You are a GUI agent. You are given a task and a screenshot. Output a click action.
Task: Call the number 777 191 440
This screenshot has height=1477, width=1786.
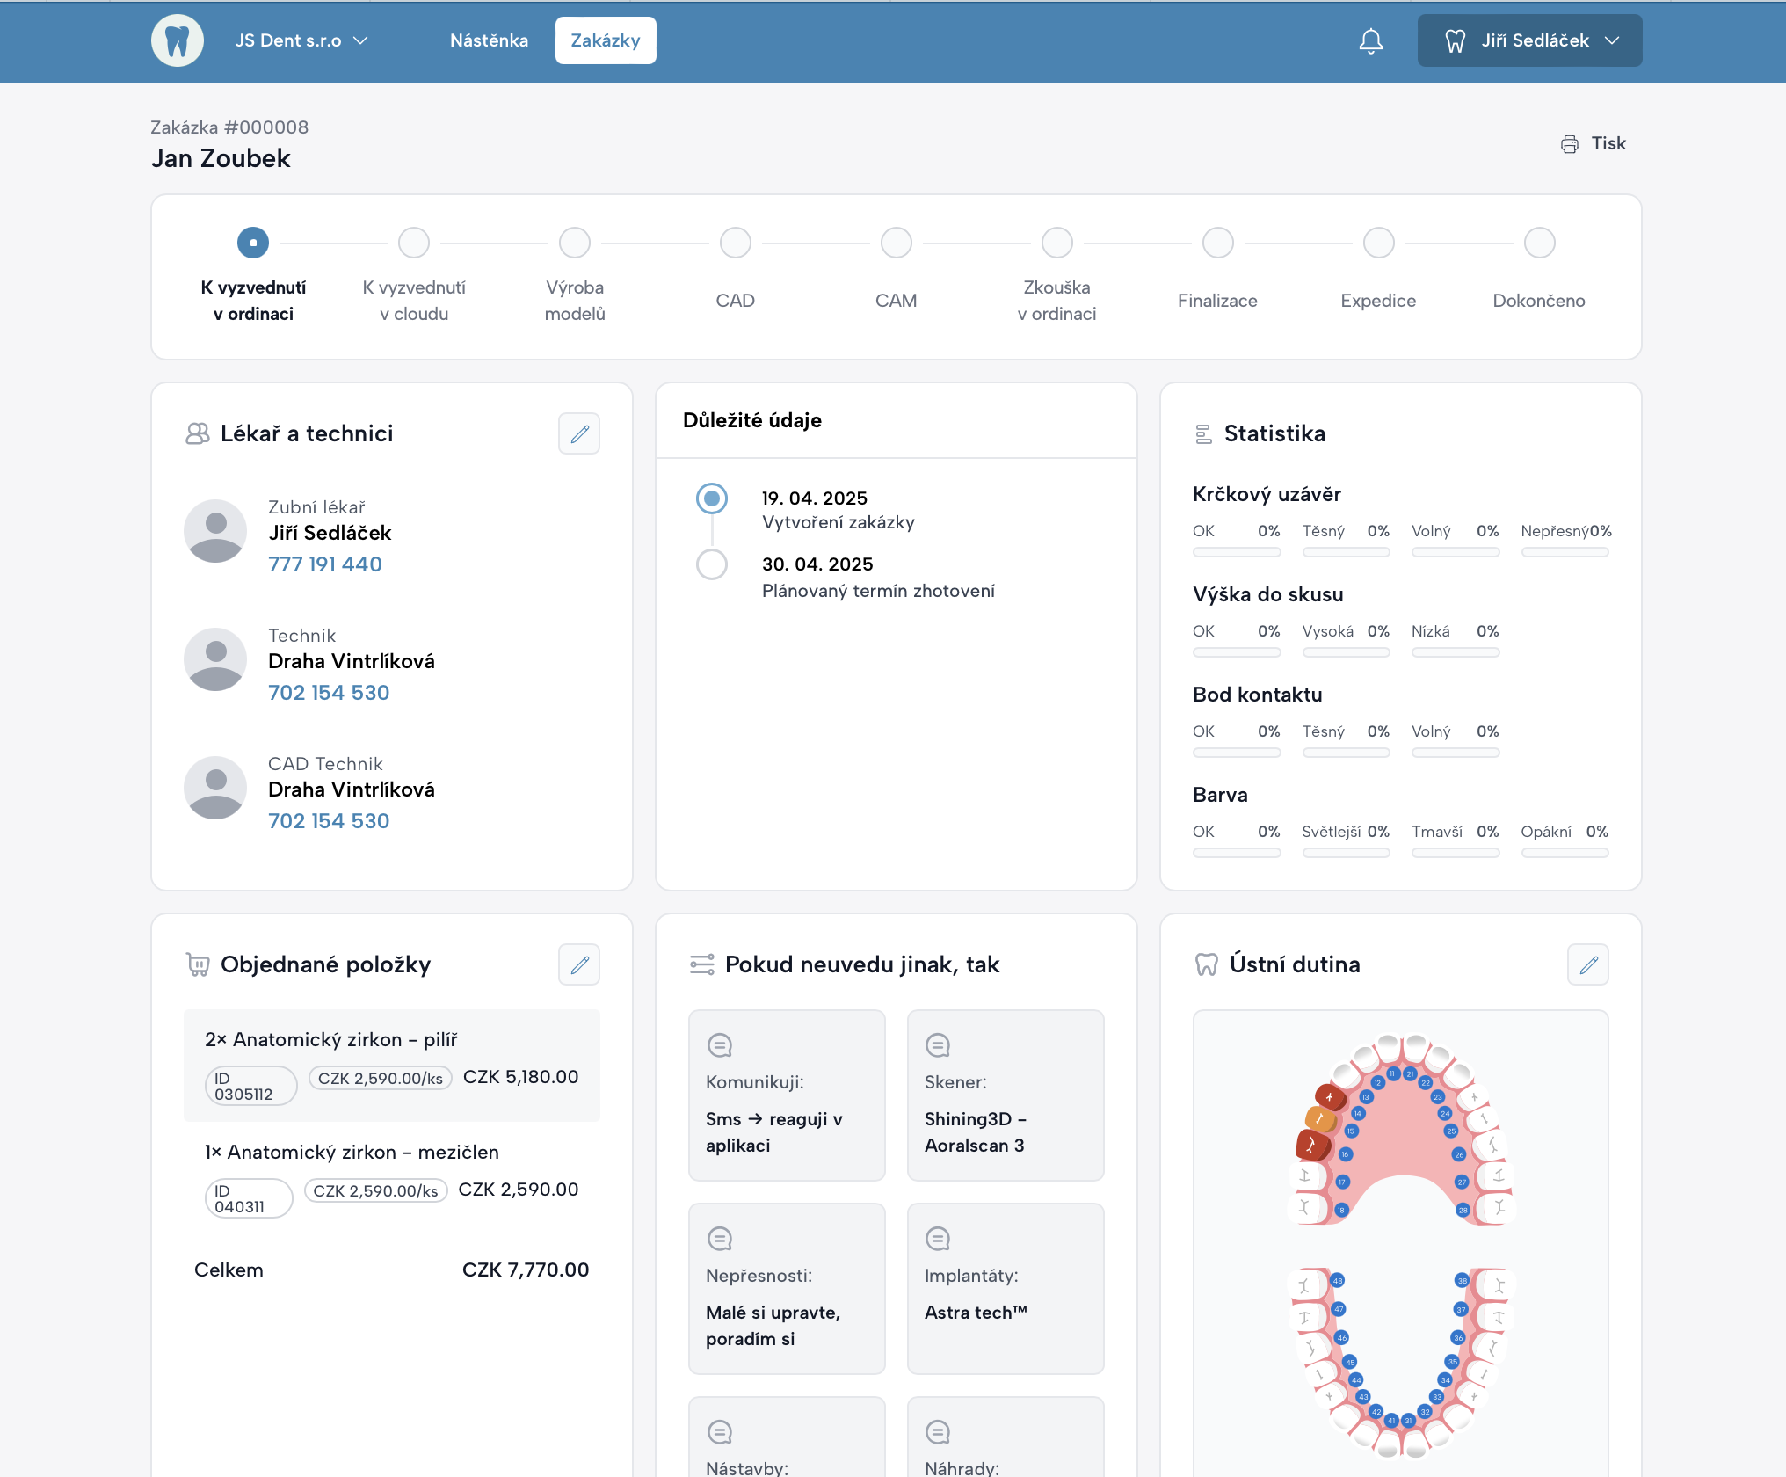click(x=325, y=564)
